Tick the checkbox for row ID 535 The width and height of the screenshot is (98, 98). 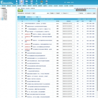click(x=19, y=26)
